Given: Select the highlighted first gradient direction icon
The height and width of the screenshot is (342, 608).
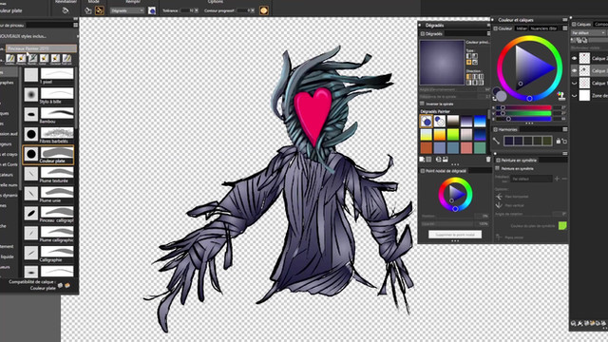Looking at the screenshot, I should 468,76.
